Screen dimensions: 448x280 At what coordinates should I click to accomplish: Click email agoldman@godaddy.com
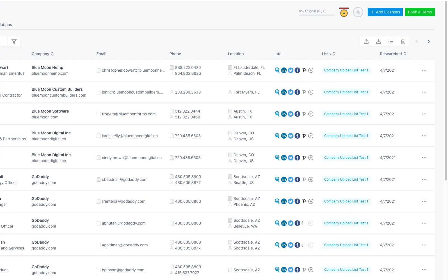125,245
